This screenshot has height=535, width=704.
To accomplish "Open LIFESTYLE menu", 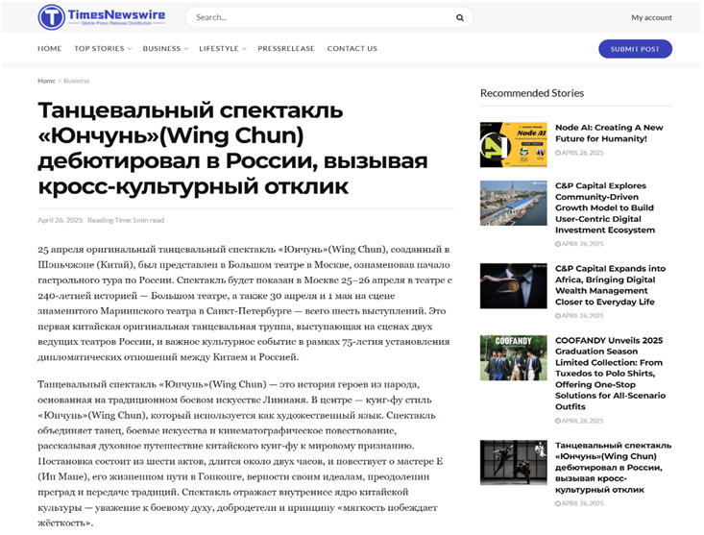I will click(x=219, y=48).
